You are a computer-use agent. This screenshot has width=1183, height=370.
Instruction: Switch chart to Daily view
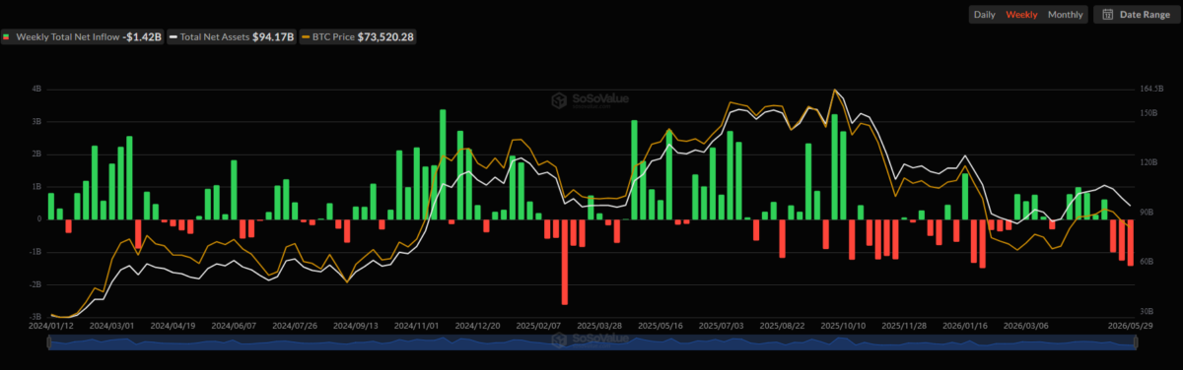pyautogui.click(x=984, y=15)
